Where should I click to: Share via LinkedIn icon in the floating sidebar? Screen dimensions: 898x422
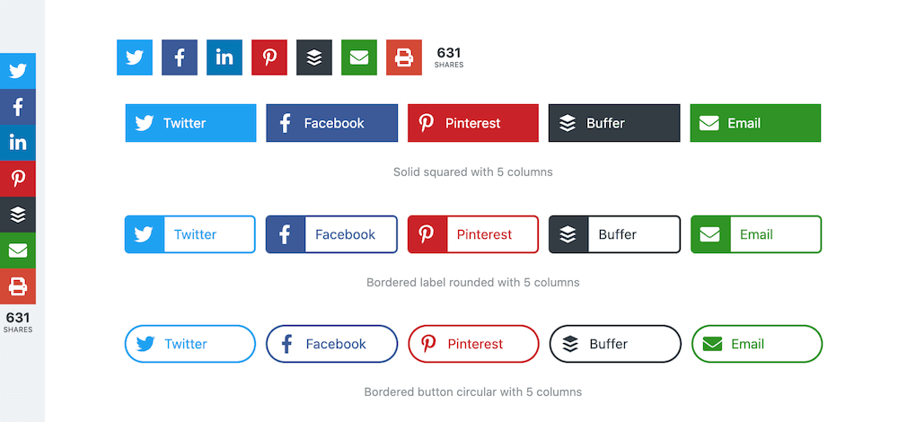18,143
